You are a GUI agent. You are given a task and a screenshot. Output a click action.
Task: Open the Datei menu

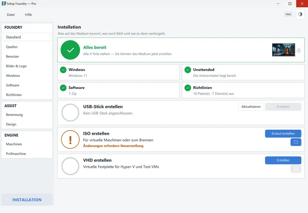[11, 15]
